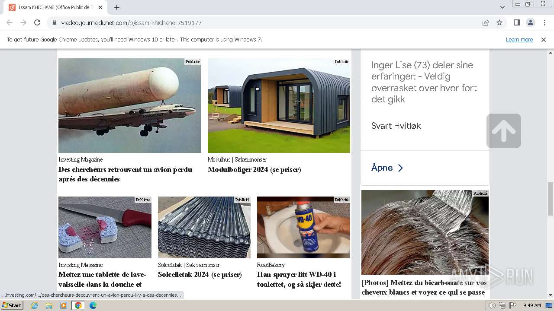Click Publicité tag on WD-40 ad
This screenshot has width=554, height=311.
pyautogui.click(x=341, y=200)
